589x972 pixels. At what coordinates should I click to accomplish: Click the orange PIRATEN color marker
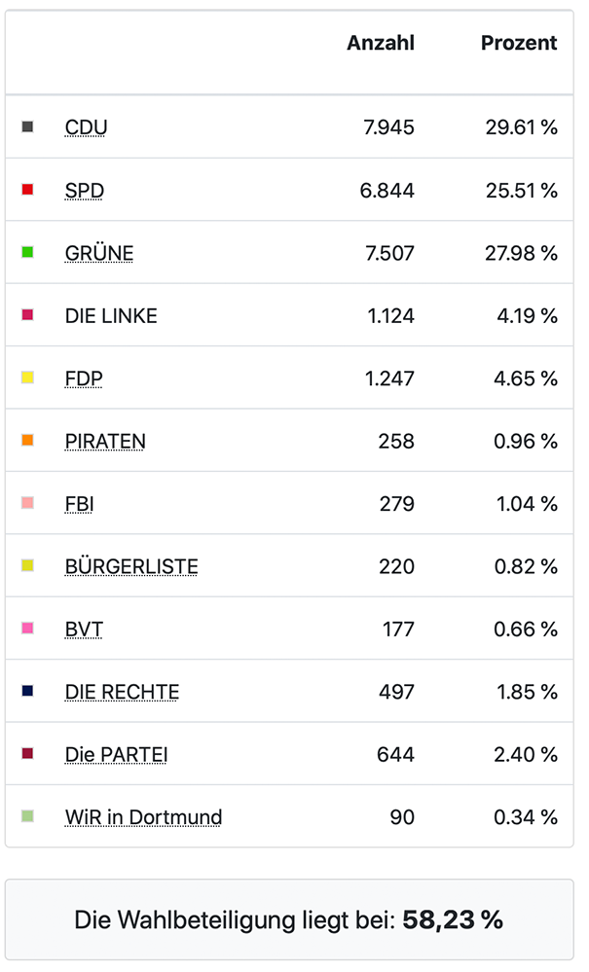(27, 440)
